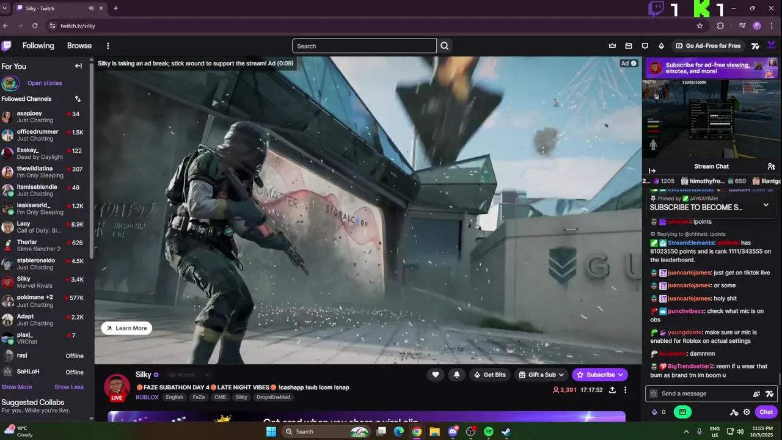This screenshot has width=782, height=440.
Task: Click the 7TV icon in the top bar
Action: [755, 46]
